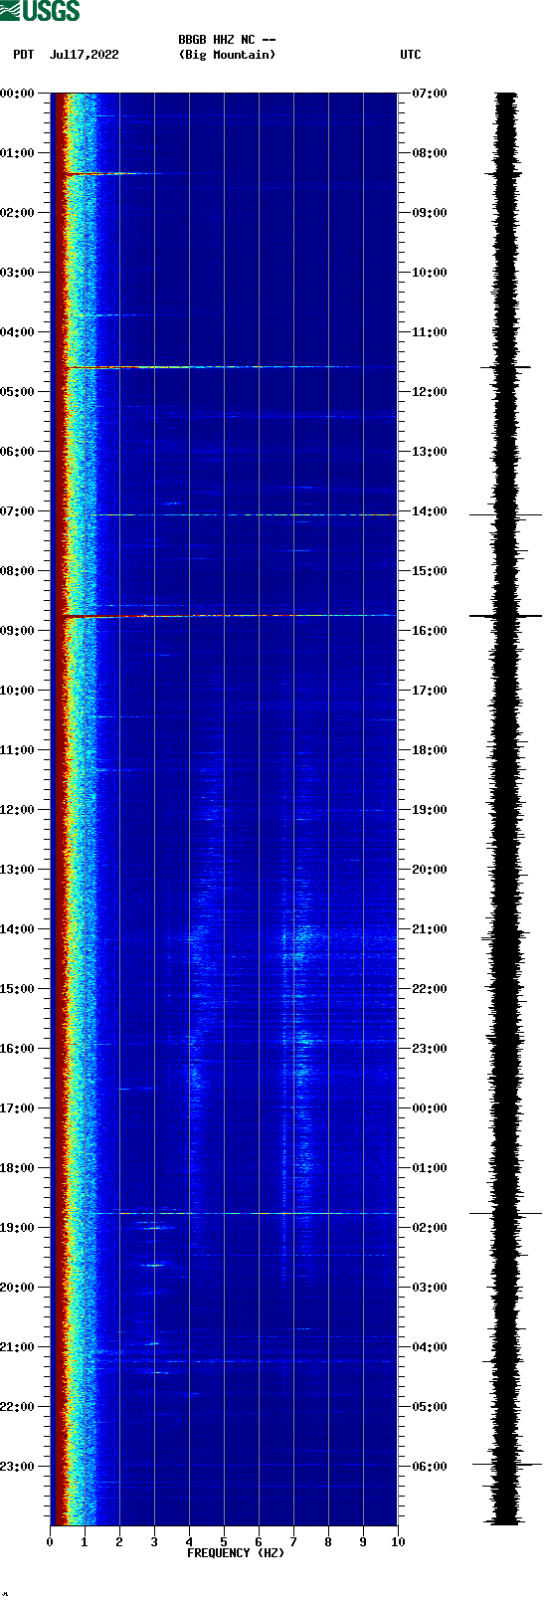Click the 'PDT' timezone label
Screen dimensions: 549x1605
pos(23,55)
